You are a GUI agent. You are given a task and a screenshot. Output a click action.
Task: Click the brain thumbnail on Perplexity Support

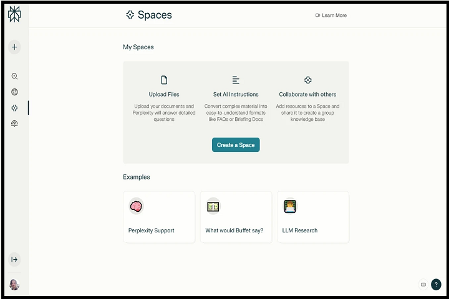tap(136, 206)
